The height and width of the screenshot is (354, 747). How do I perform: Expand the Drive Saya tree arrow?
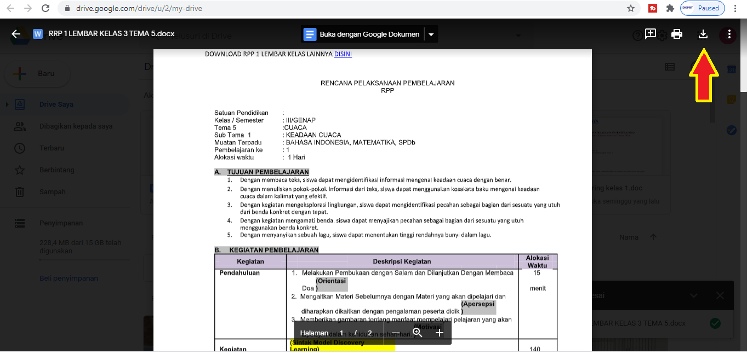(x=6, y=104)
